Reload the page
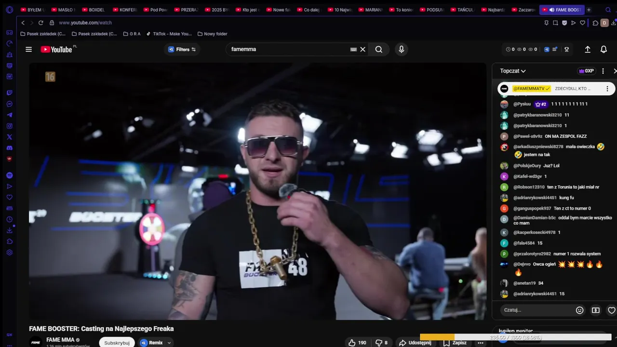Image resolution: width=617 pixels, height=347 pixels. click(x=40, y=23)
